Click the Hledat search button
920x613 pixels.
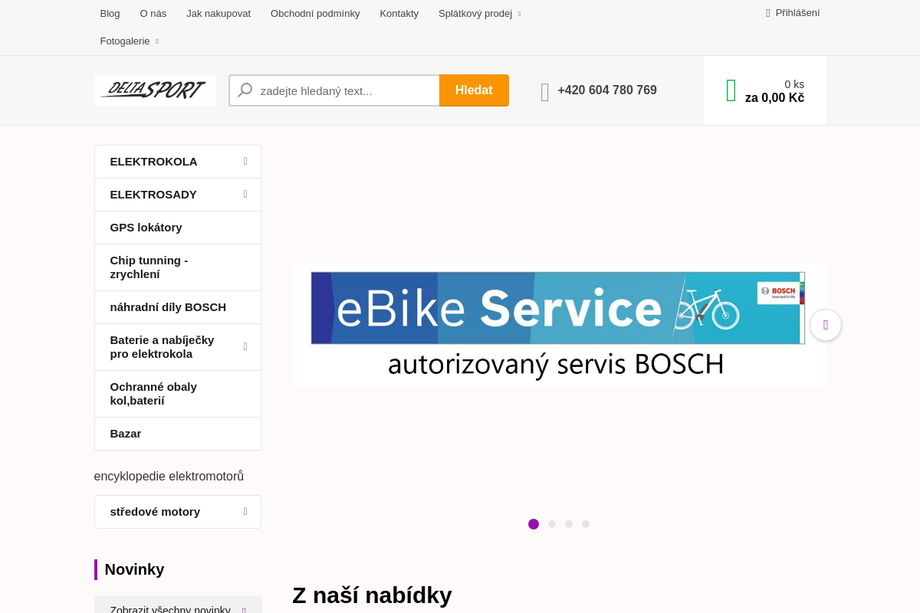coord(474,90)
